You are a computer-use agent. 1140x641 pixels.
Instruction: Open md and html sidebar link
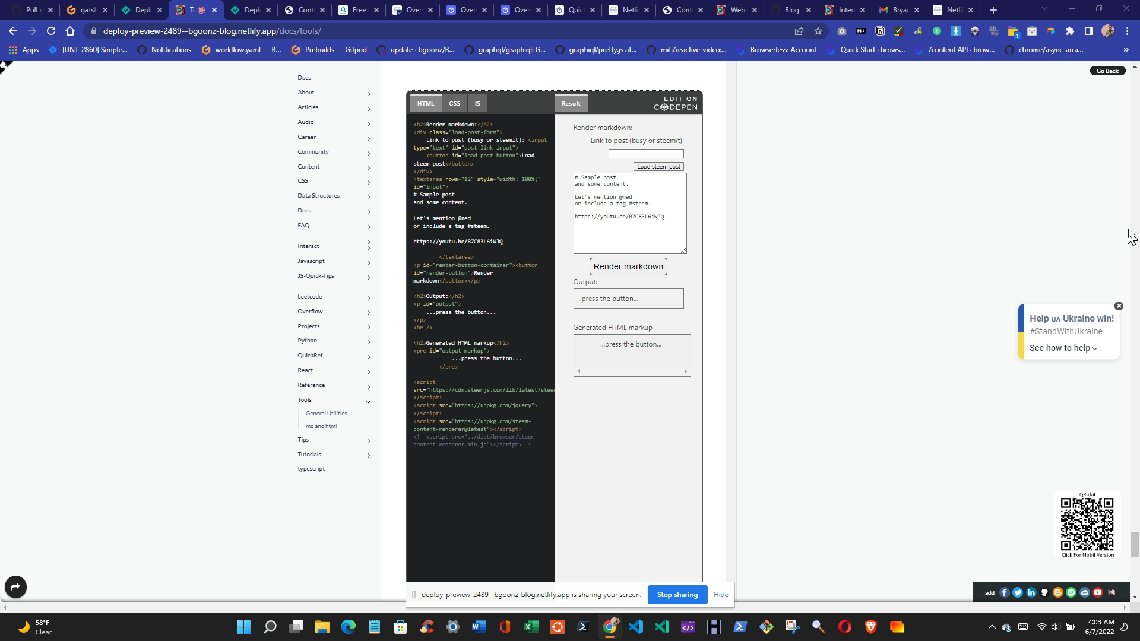[x=321, y=426]
